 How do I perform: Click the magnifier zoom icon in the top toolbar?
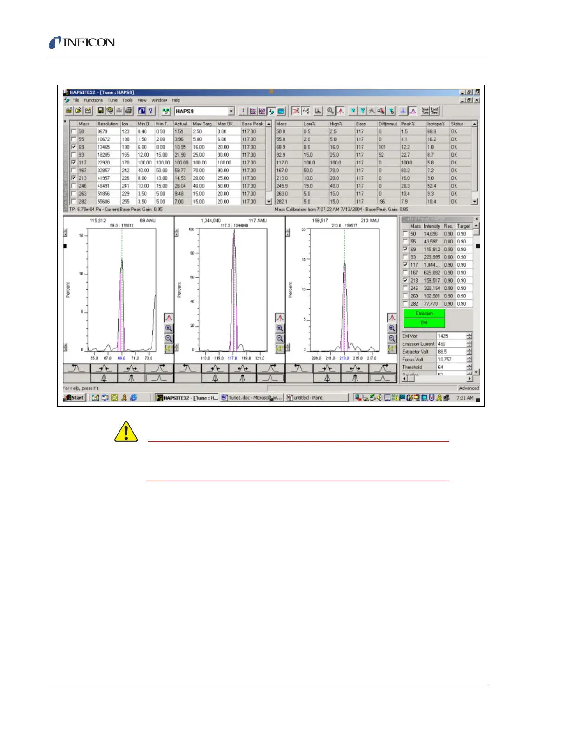pos(330,111)
